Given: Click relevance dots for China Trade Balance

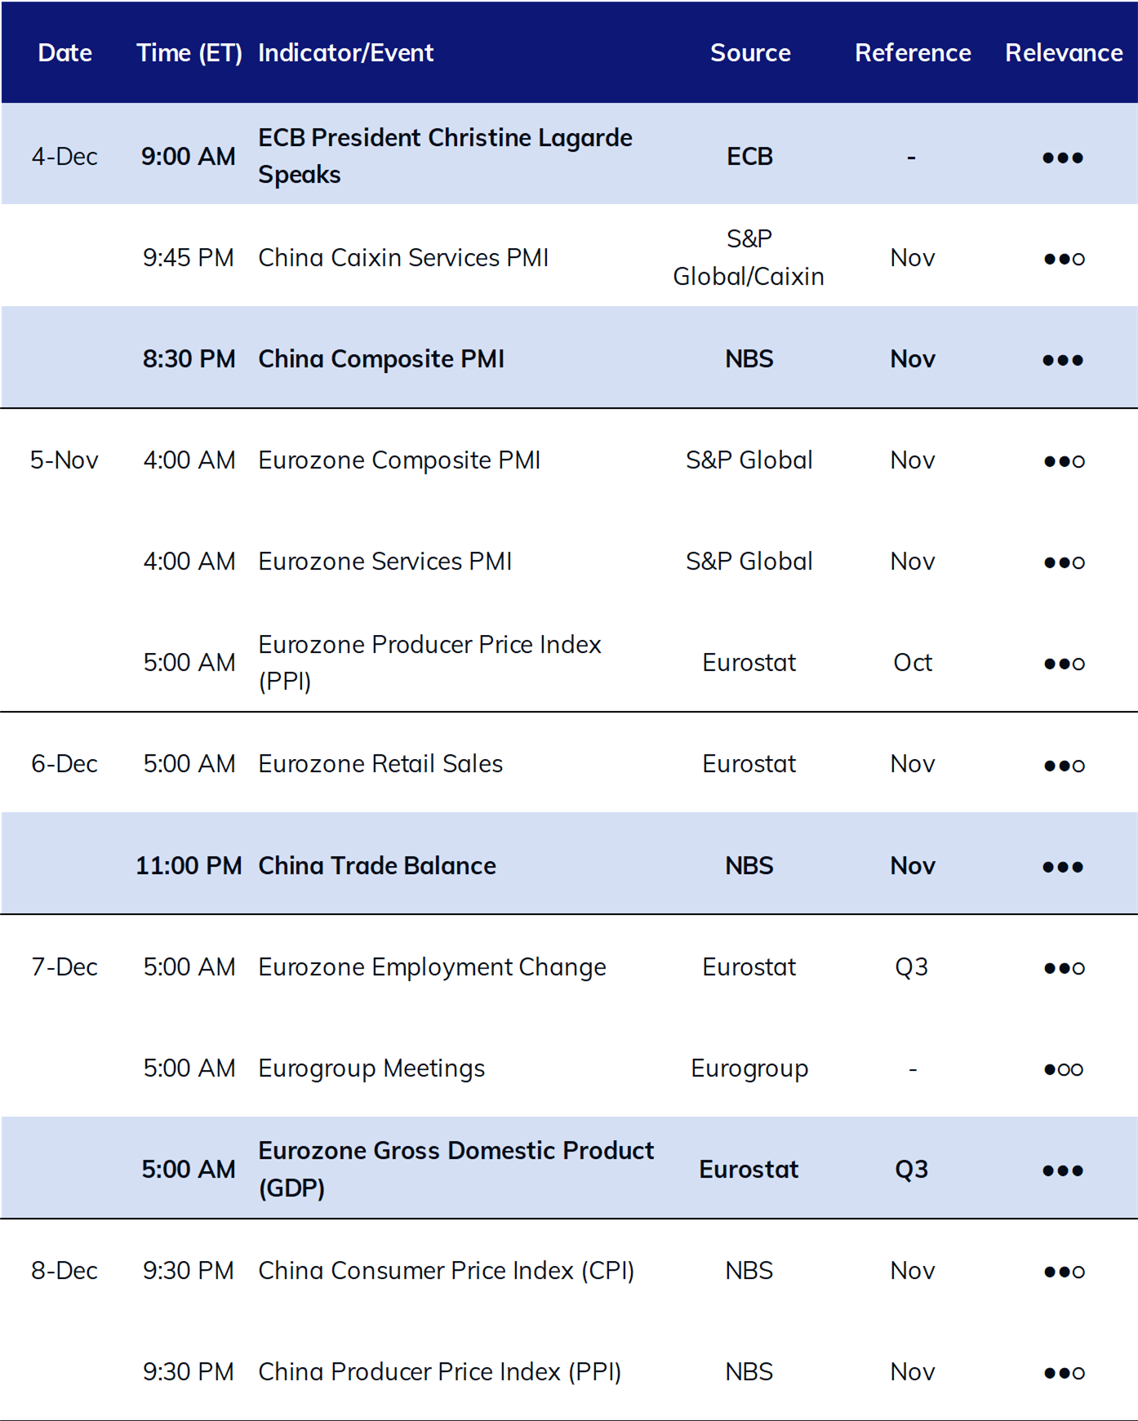Looking at the screenshot, I should pos(1063,867).
